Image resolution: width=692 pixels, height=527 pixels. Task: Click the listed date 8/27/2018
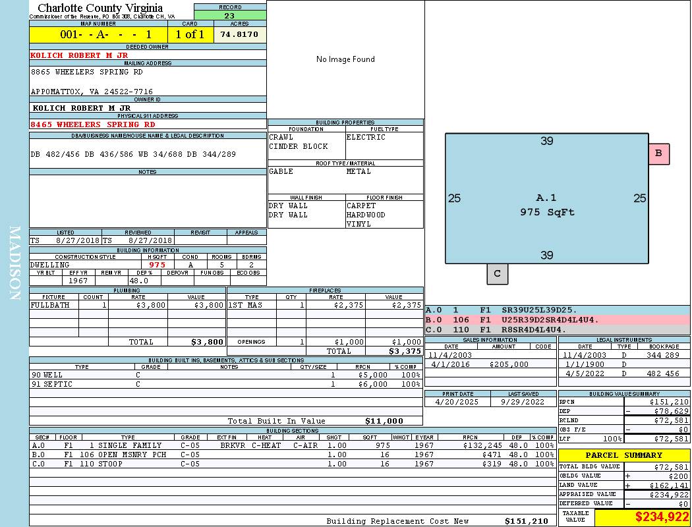click(x=78, y=241)
